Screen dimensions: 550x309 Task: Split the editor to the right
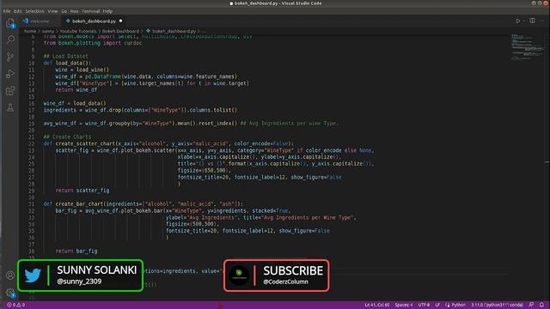(x=533, y=21)
